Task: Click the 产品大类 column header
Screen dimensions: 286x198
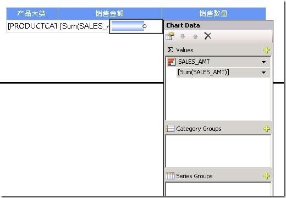Action: (32, 14)
